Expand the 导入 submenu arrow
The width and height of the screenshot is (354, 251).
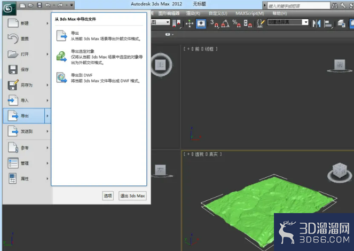pyautogui.click(x=48, y=100)
